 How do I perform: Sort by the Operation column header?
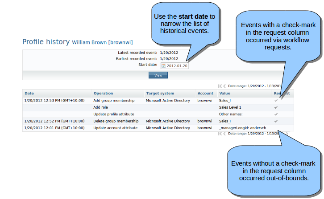click(103, 93)
